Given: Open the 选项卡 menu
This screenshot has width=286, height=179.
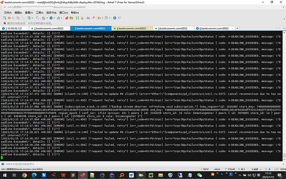Looking at the screenshot, I should (x=51, y=12).
